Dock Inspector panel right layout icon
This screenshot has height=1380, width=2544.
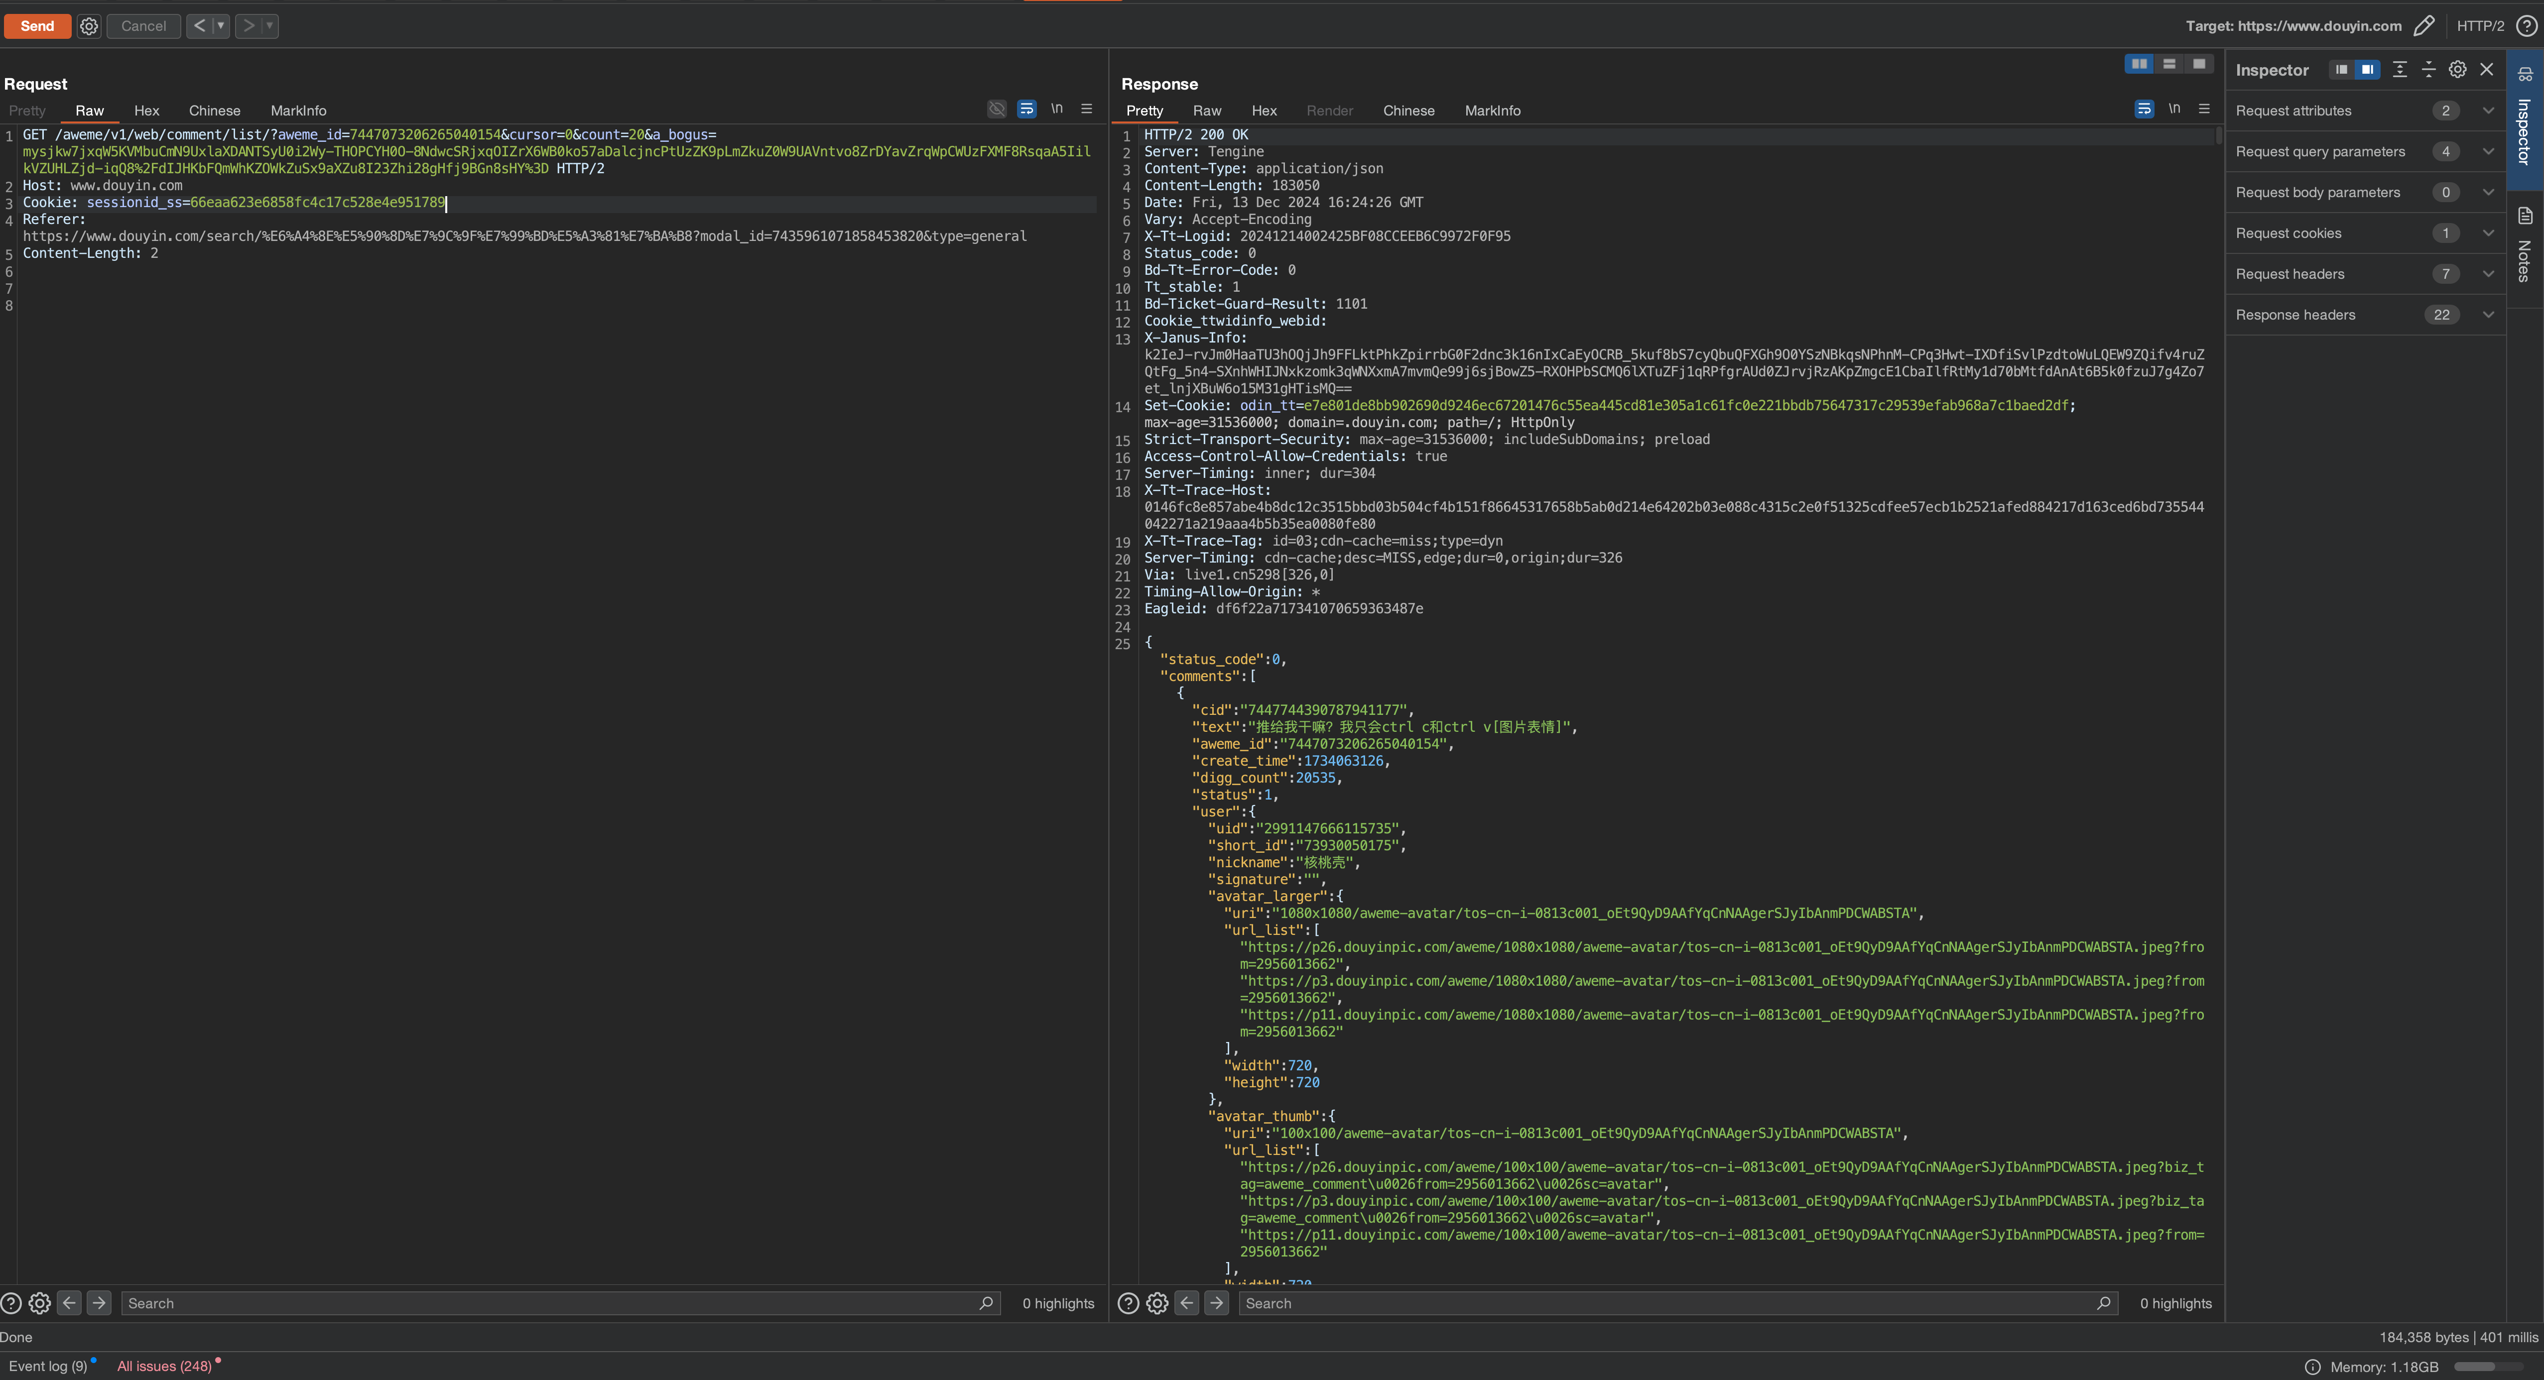coord(2366,69)
